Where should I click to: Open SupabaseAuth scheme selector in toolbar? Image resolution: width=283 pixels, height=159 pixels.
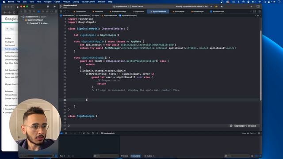coord(120,7)
